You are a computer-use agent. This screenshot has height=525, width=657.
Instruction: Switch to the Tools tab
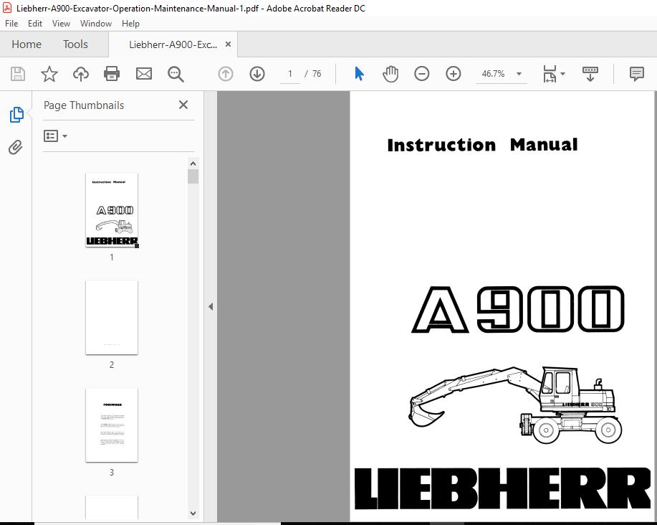click(x=75, y=44)
